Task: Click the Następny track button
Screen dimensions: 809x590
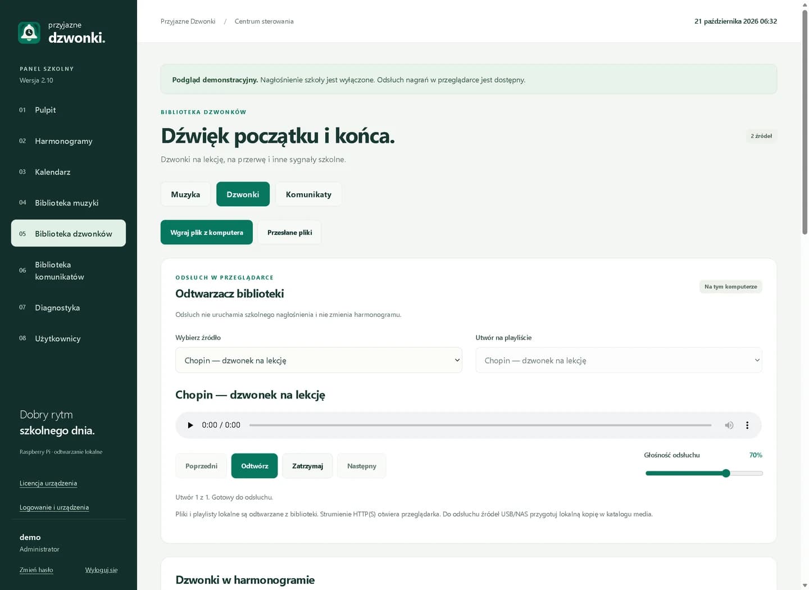Action: tap(362, 466)
